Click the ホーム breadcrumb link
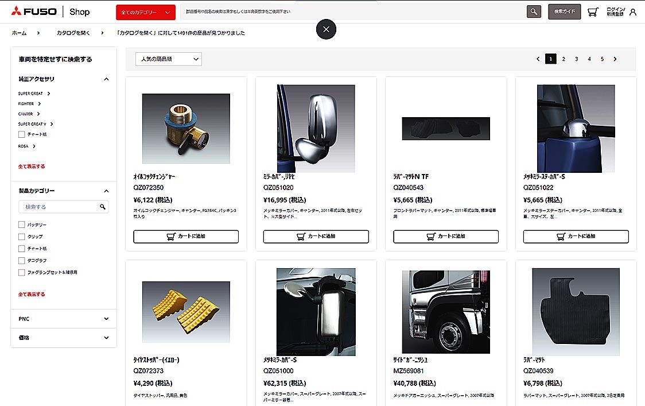 click(19, 33)
